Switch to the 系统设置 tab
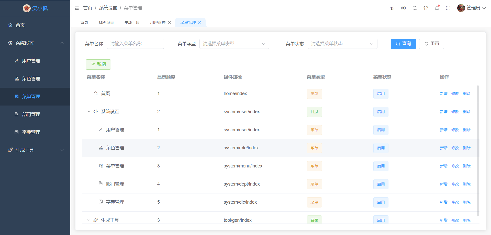Viewport: 491px width, 235px height. 106,22
